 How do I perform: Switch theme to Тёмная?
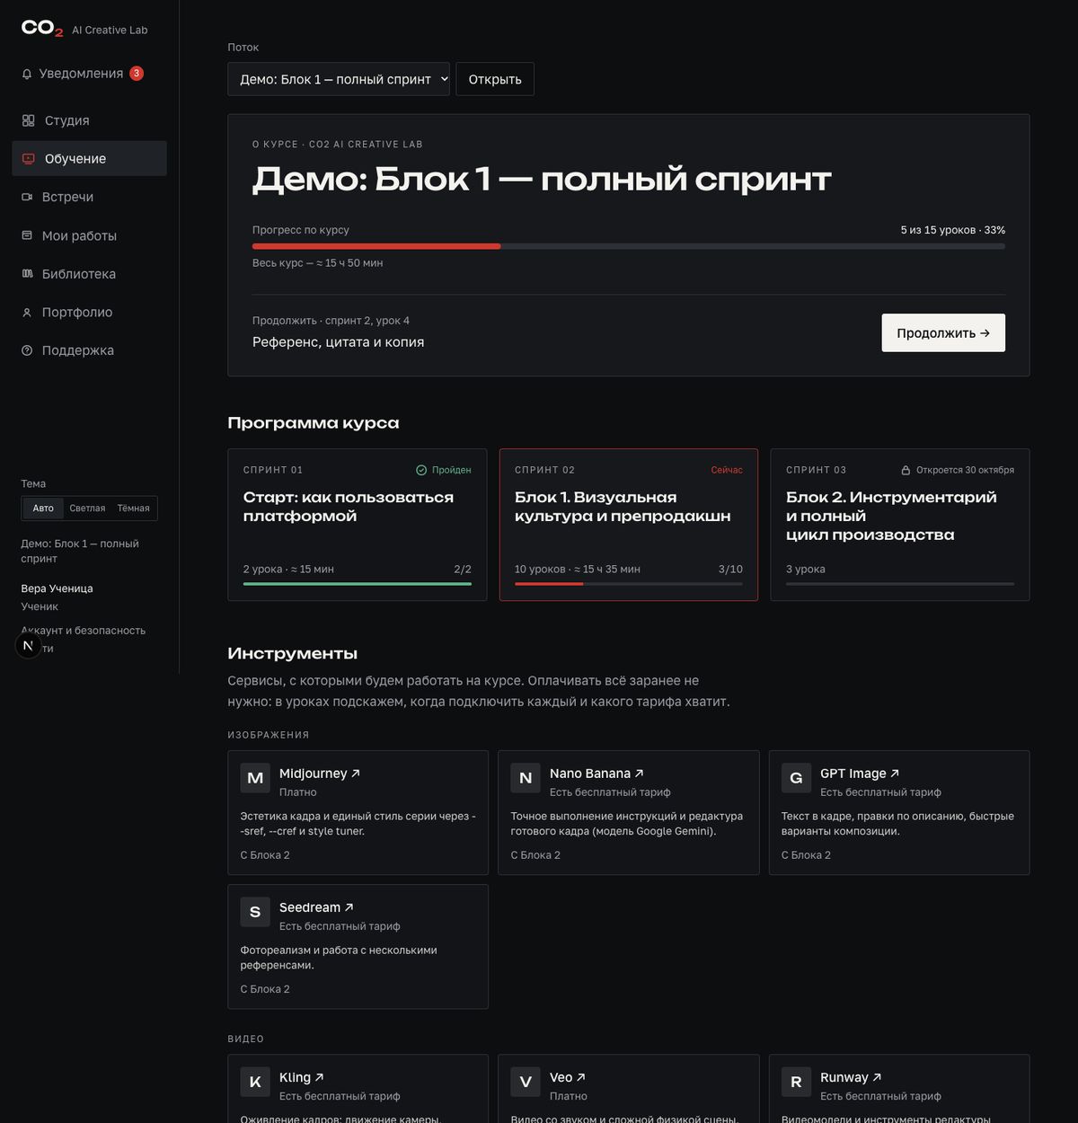point(133,508)
